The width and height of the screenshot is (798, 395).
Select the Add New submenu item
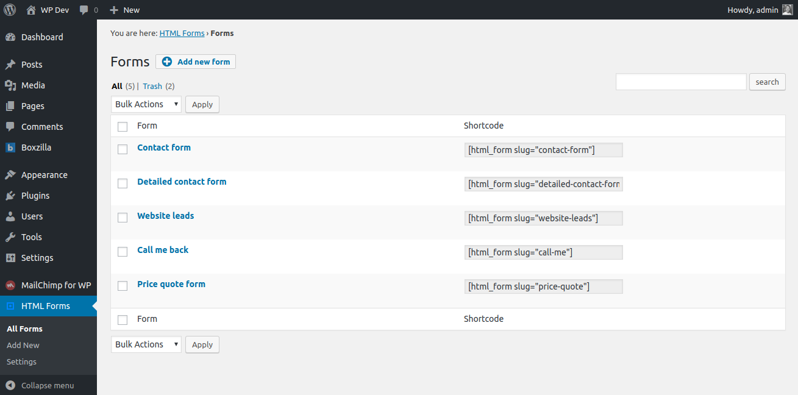point(23,345)
